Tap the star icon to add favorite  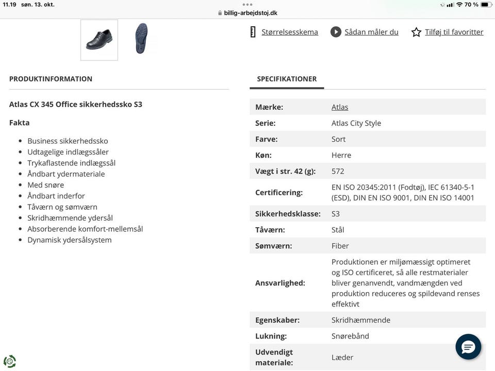tap(416, 32)
